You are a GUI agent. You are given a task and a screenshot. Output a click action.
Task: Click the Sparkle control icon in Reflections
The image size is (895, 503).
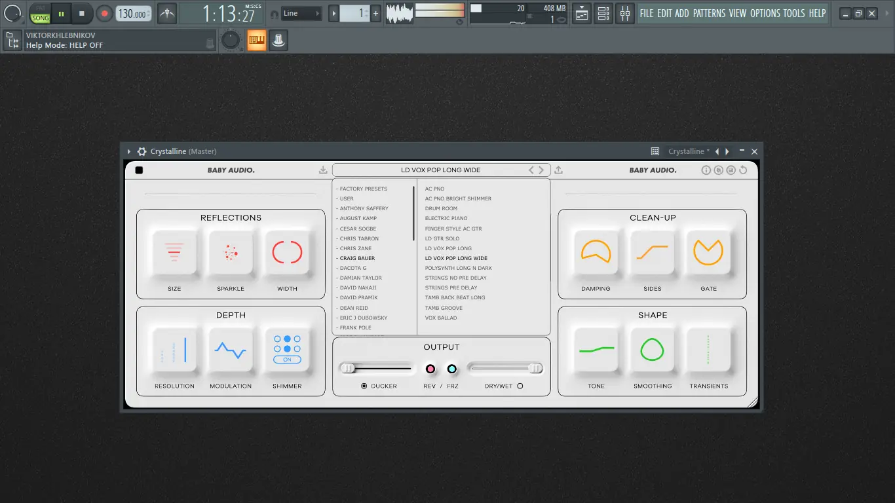231,252
